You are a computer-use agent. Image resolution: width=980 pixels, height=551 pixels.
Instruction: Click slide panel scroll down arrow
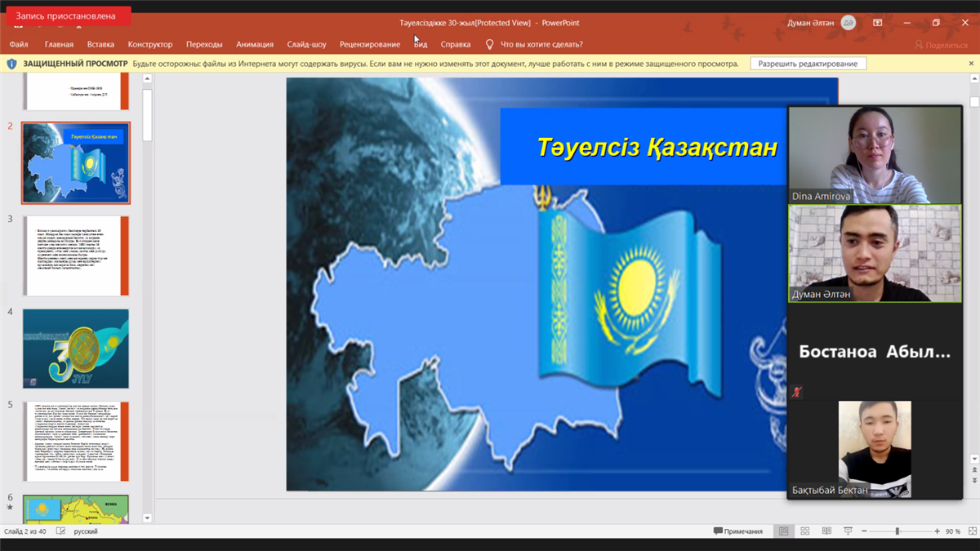point(148,518)
